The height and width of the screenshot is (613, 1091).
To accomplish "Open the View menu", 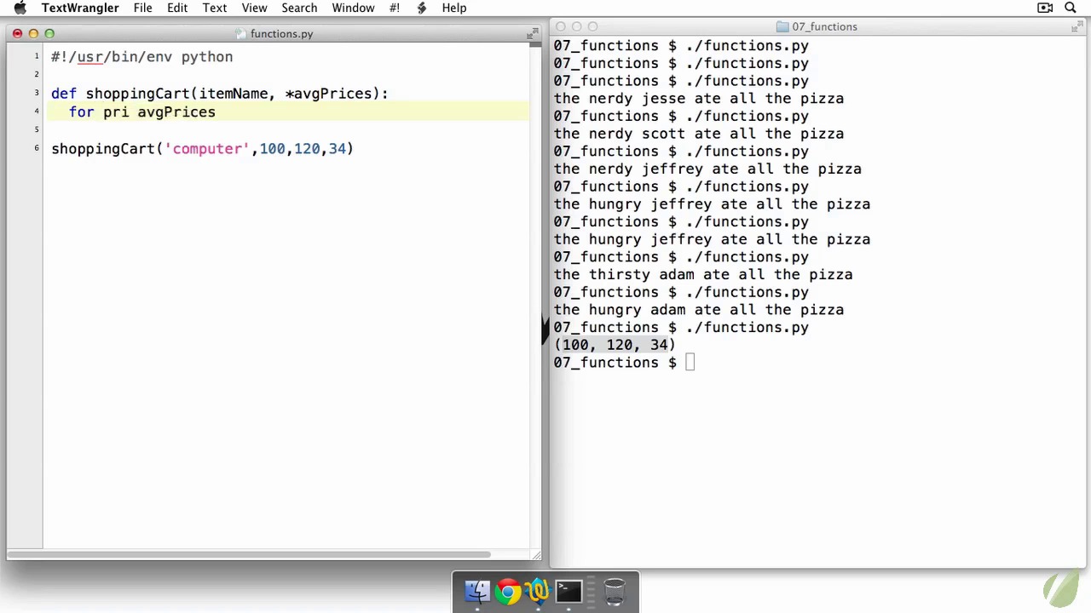I will pyautogui.click(x=254, y=8).
